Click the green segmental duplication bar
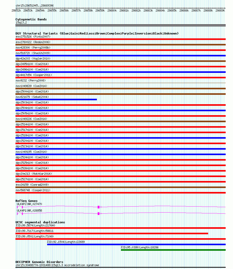This screenshot has height=269, width=233. tap(173, 250)
